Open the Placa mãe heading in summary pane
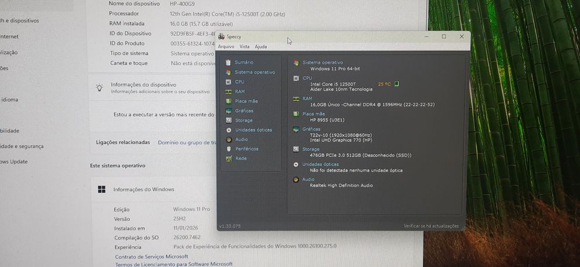 click(x=314, y=114)
